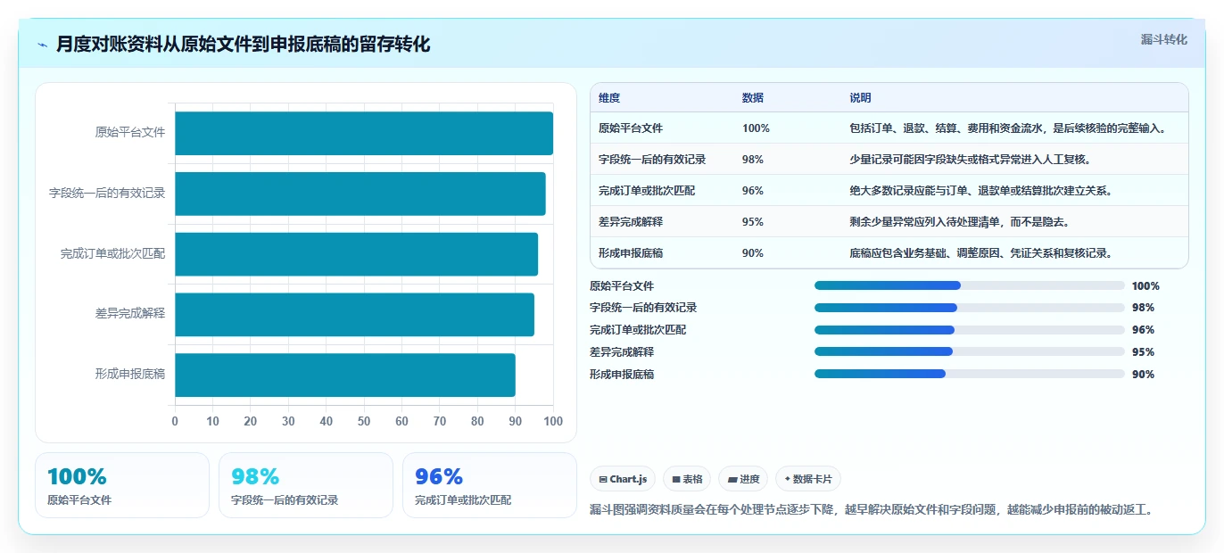The width and height of the screenshot is (1224, 553).
Task: Click the 数据 column header
Action: tap(753, 98)
